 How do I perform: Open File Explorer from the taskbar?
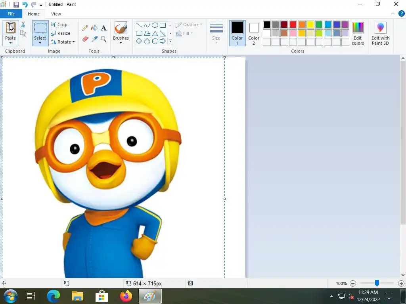(77, 296)
